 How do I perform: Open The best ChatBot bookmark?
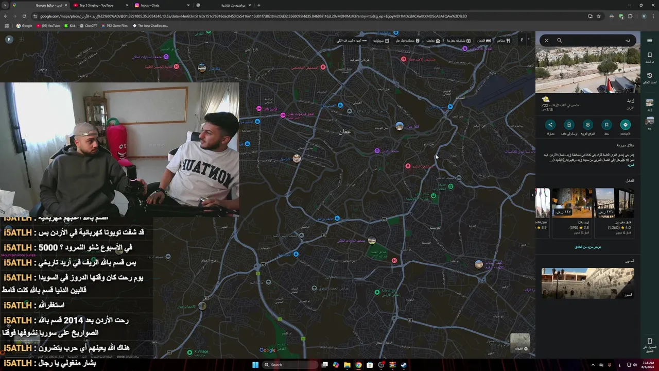(x=150, y=25)
